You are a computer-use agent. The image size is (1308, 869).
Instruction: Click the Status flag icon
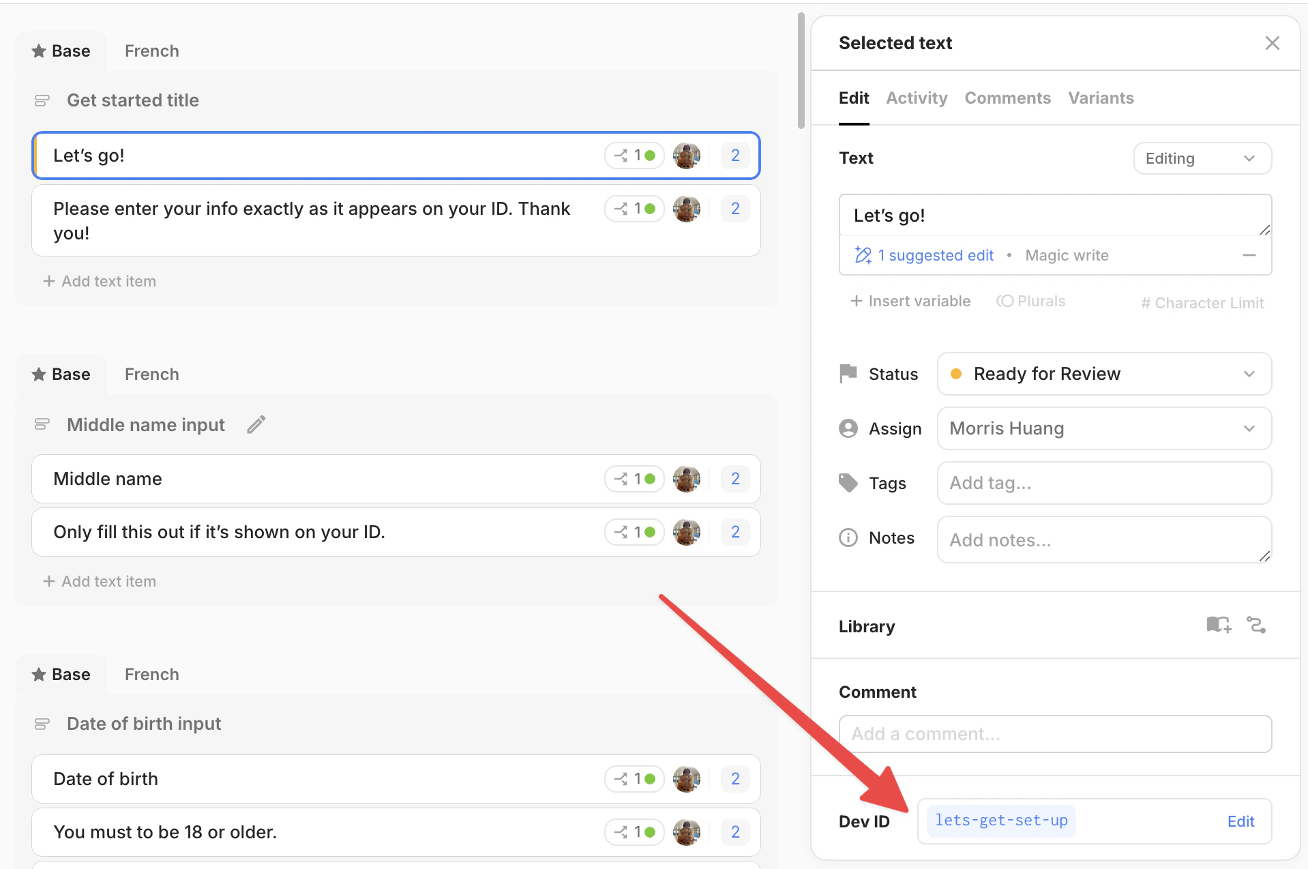pyautogui.click(x=848, y=374)
